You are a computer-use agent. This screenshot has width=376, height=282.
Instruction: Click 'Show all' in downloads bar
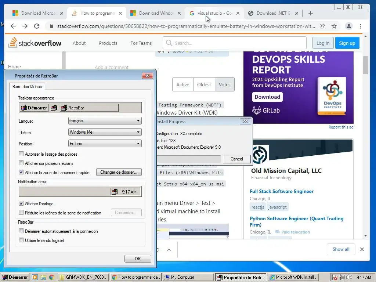tap(341, 249)
